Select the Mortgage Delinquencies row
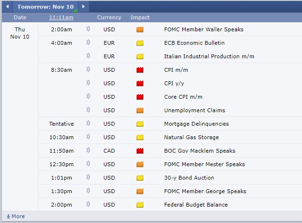Image resolution: width=302 pixels, height=223 pixels. [196, 124]
